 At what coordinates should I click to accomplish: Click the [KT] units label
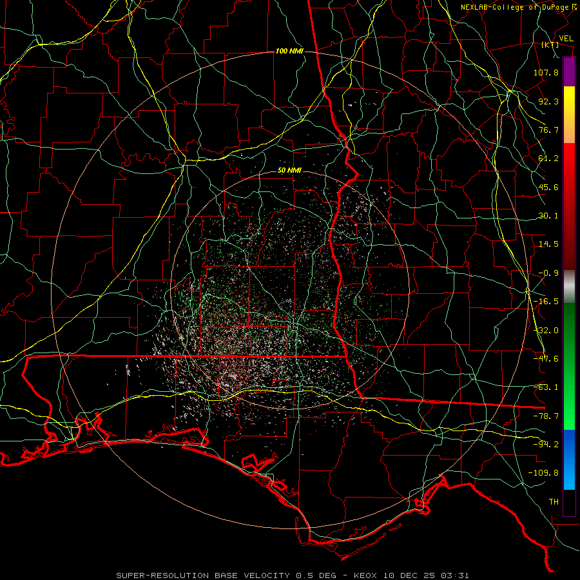(550, 44)
